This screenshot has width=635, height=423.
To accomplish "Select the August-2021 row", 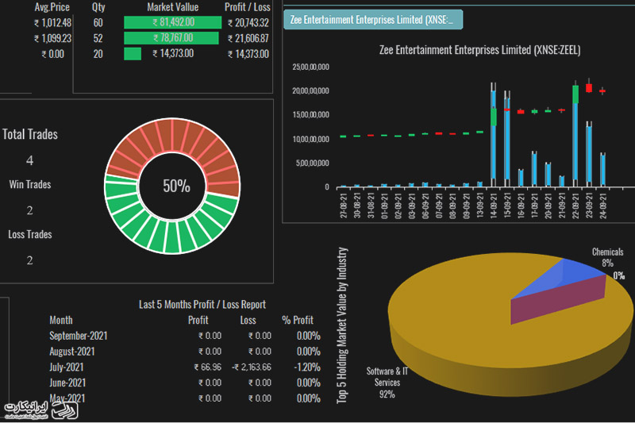I will (185, 352).
